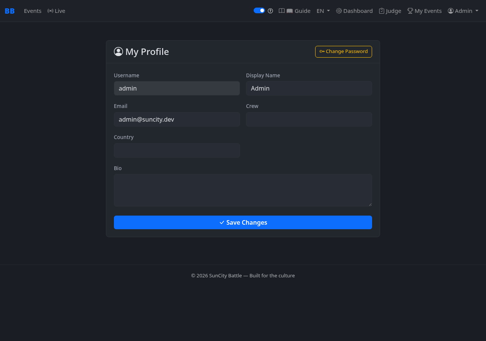Image resolution: width=486 pixels, height=341 pixels.
Task: Click the Username field
Action: point(177,88)
